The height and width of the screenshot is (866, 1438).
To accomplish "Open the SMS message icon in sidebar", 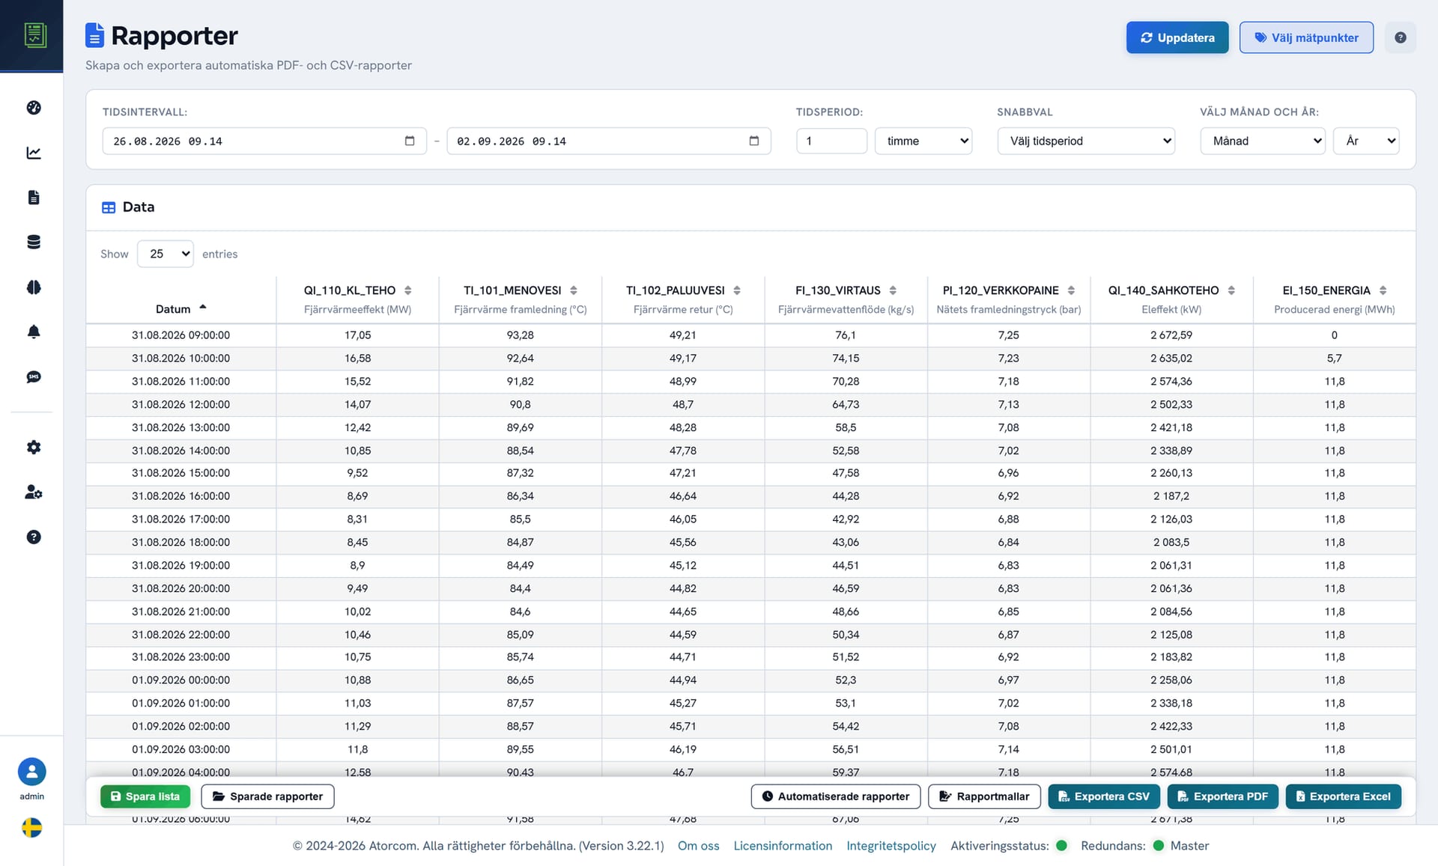I will tap(34, 376).
